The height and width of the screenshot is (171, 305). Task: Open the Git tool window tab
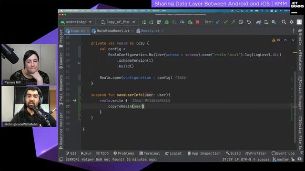click(71, 153)
